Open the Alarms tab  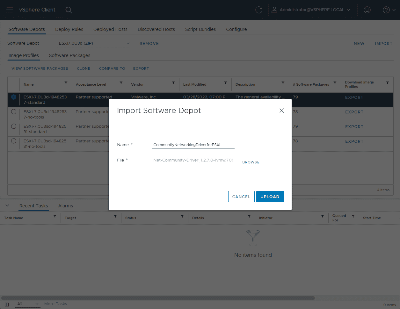[66, 206]
